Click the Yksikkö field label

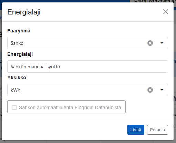pyautogui.click(x=17, y=78)
